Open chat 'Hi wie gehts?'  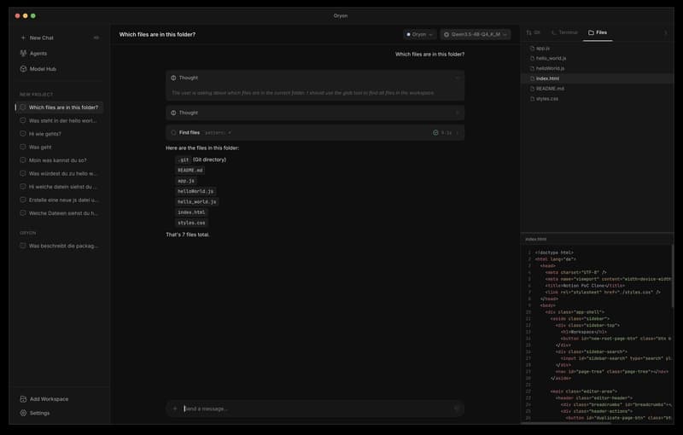tap(59, 134)
